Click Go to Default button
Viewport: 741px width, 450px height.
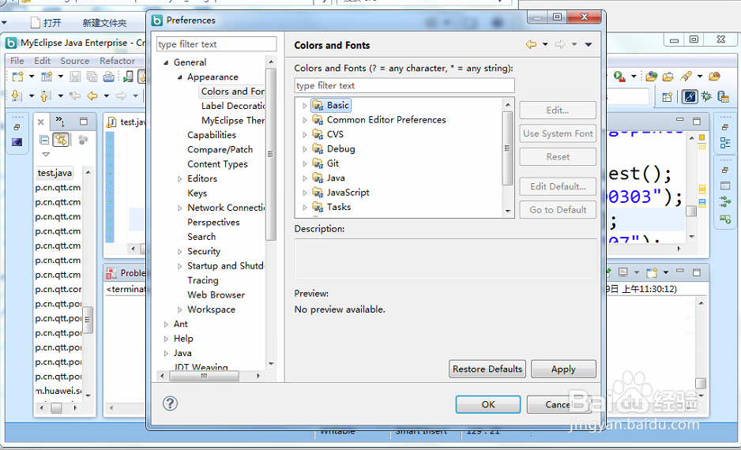click(x=558, y=210)
